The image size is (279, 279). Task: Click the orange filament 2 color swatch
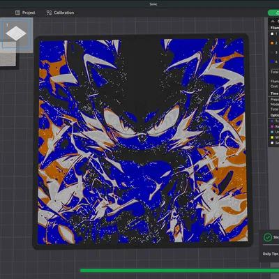(272, 43)
